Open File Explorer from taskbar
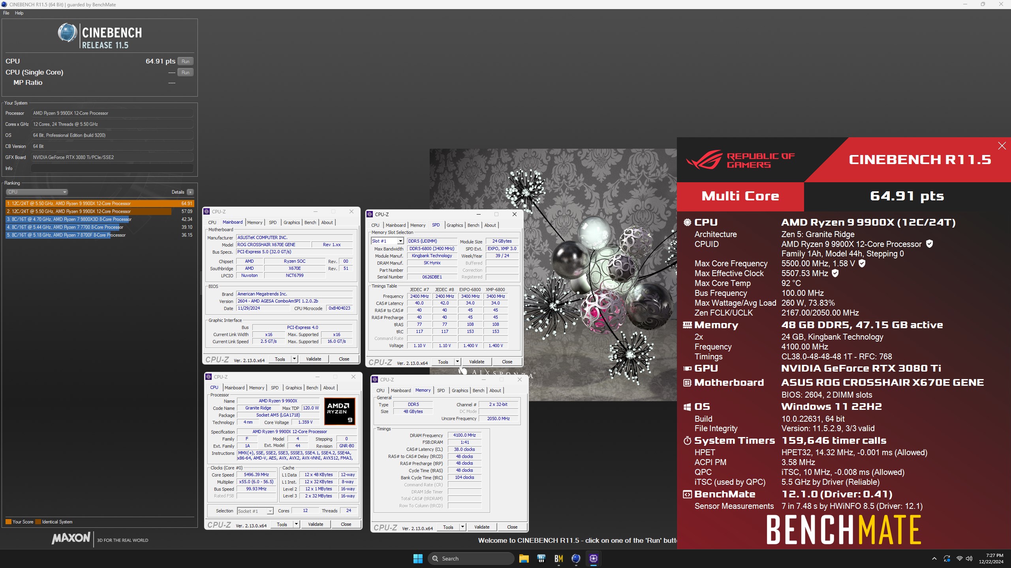Image resolution: width=1011 pixels, height=568 pixels. tap(524, 559)
